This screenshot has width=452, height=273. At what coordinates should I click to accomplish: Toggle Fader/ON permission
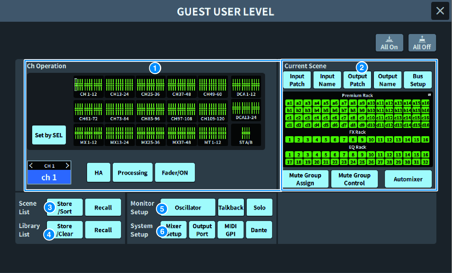point(175,173)
